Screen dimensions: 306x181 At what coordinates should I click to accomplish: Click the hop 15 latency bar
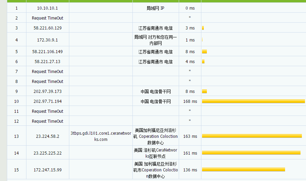coord(244,169)
